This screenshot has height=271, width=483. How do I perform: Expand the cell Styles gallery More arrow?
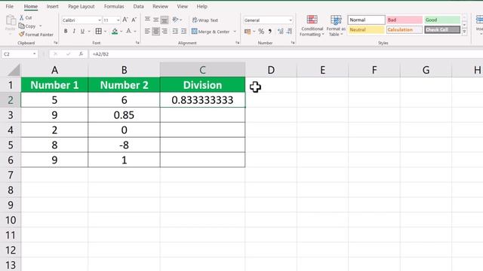pos(464,32)
